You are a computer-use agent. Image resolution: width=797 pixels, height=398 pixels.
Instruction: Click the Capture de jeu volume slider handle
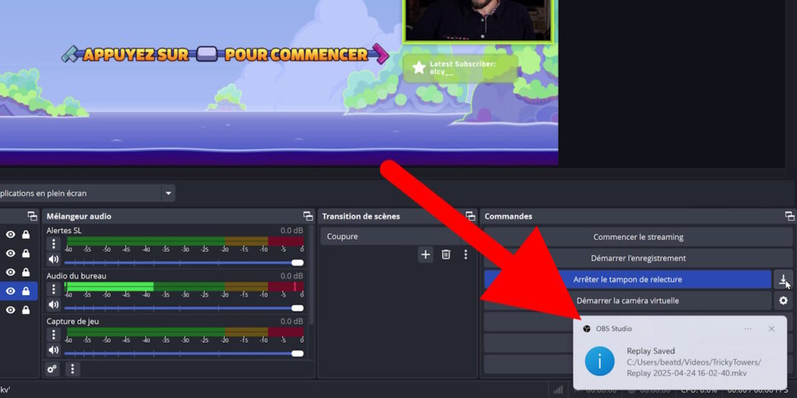point(298,354)
